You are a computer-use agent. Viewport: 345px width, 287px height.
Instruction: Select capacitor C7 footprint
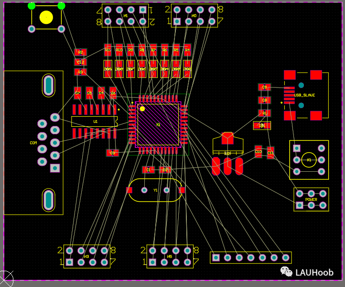click(x=77, y=93)
